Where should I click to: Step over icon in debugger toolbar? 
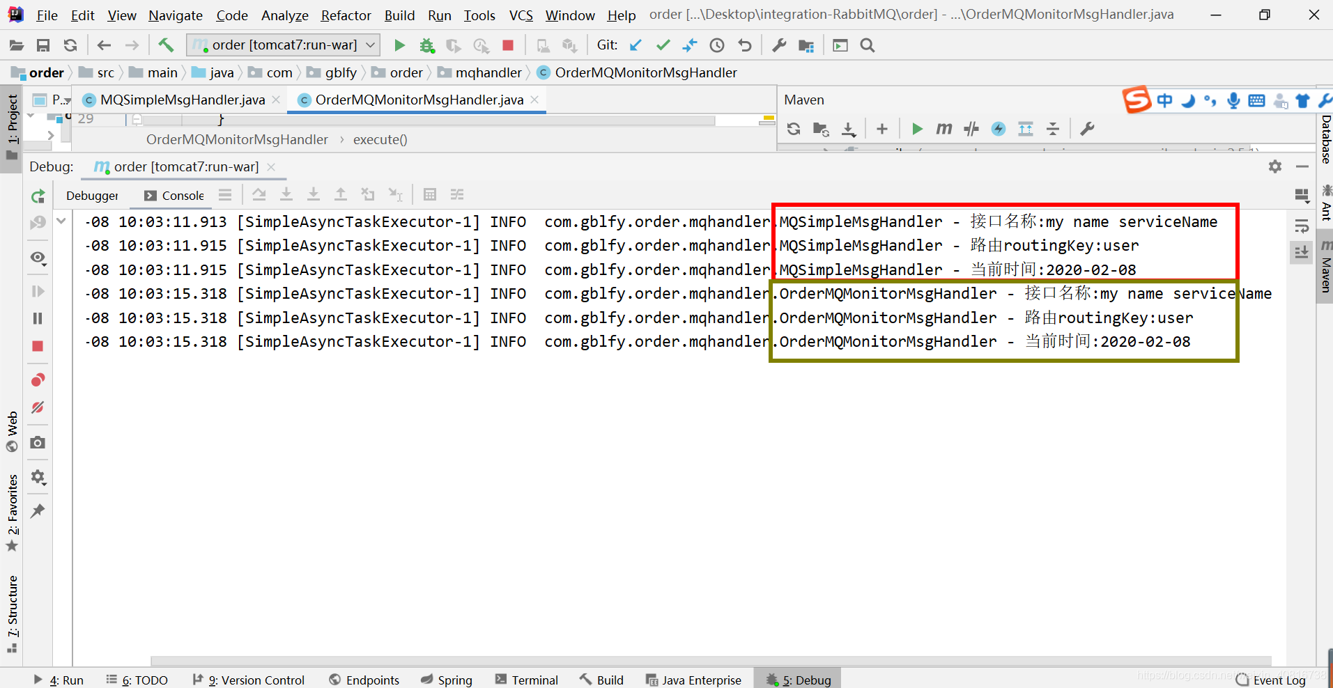tap(259, 195)
